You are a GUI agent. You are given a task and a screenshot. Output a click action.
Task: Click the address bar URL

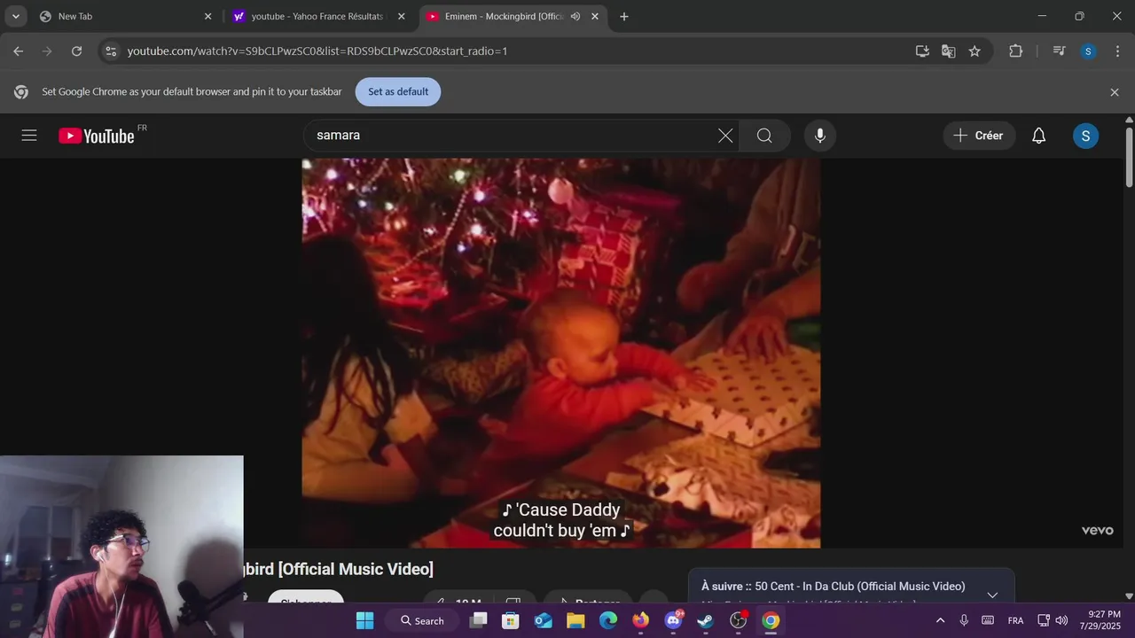tap(317, 51)
